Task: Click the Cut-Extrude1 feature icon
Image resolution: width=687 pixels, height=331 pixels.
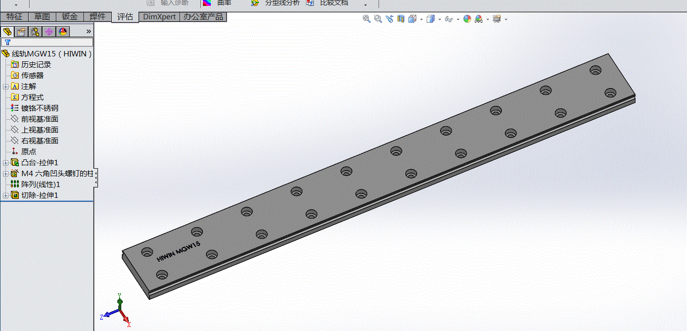Action: tap(15, 195)
